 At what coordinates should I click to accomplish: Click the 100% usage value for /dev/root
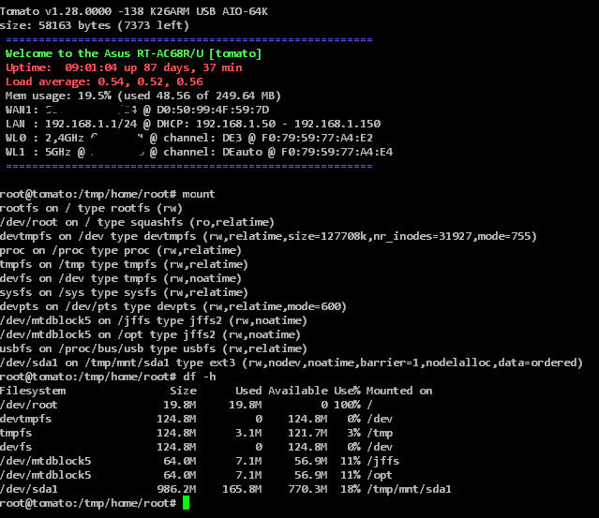click(347, 405)
